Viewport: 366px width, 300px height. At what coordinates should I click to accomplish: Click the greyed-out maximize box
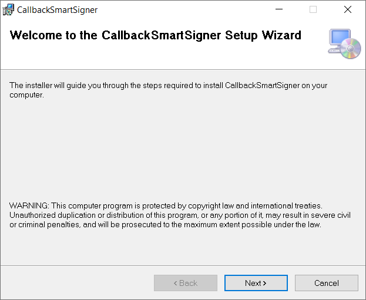click(313, 9)
